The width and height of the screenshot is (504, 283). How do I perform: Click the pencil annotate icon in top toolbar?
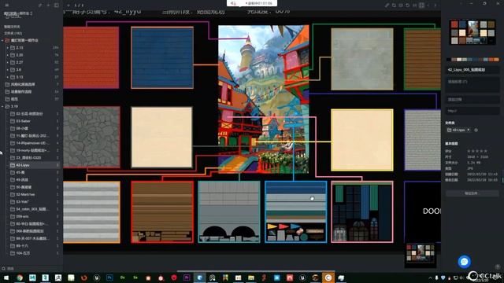pos(387,6)
